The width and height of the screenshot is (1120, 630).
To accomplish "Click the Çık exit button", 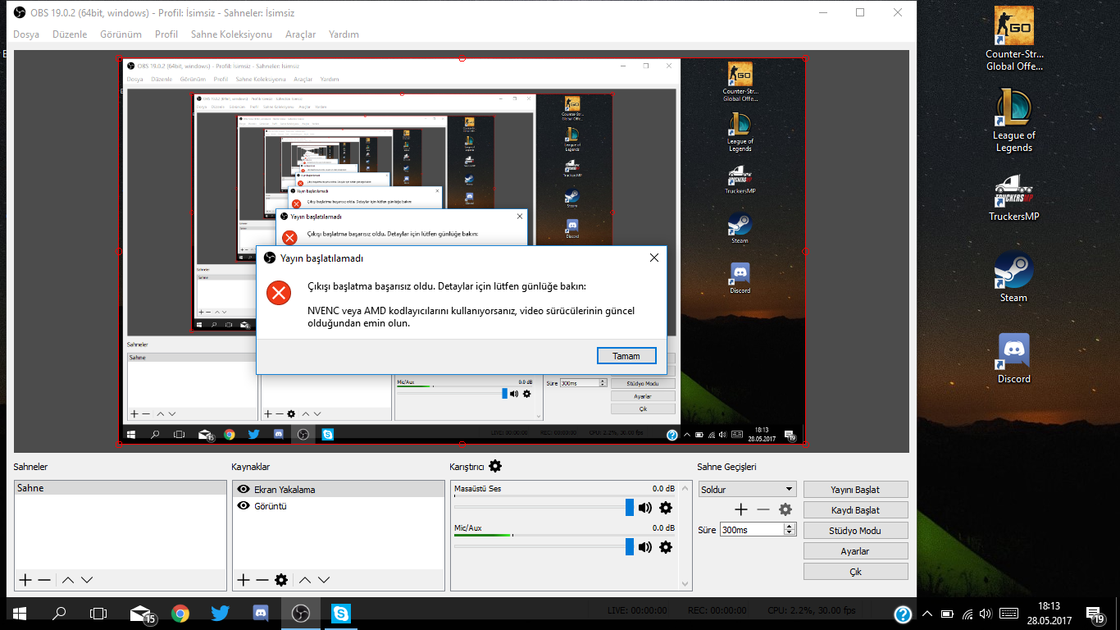I will click(x=855, y=572).
